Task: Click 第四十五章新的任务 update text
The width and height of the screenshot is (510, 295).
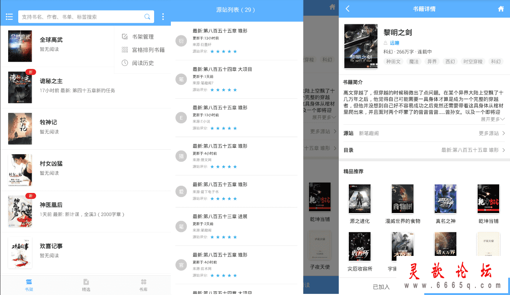Action: [x=93, y=91]
